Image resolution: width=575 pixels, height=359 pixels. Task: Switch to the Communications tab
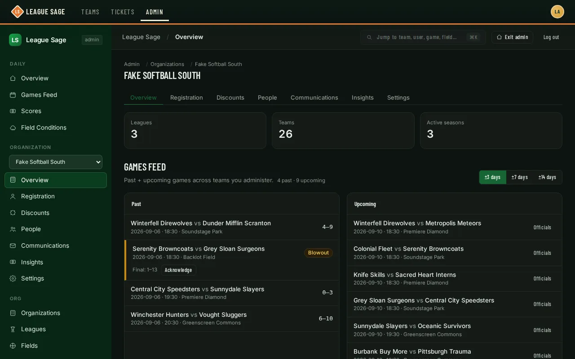coord(314,98)
